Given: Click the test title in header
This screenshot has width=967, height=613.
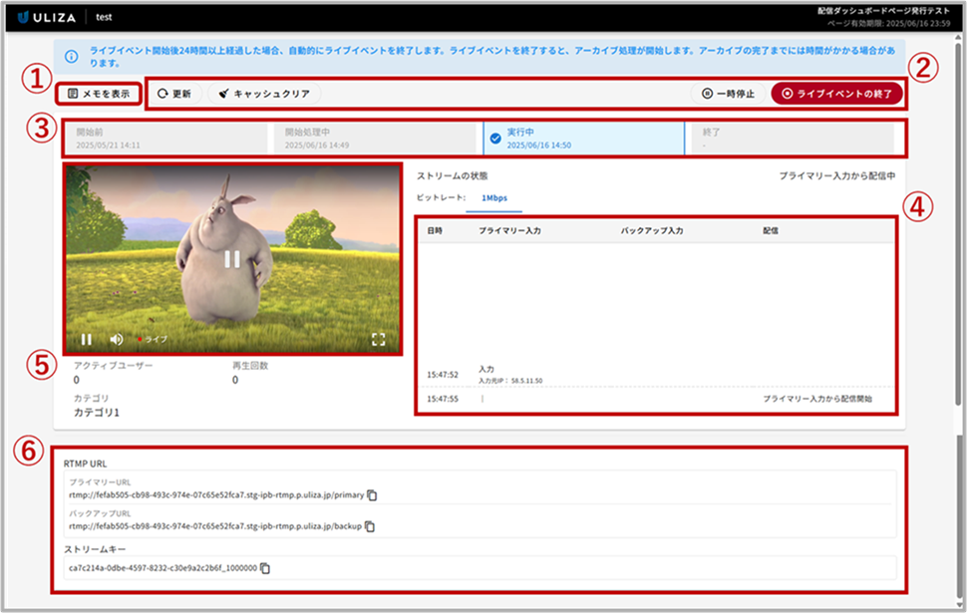Looking at the screenshot, I should (105, 17).
